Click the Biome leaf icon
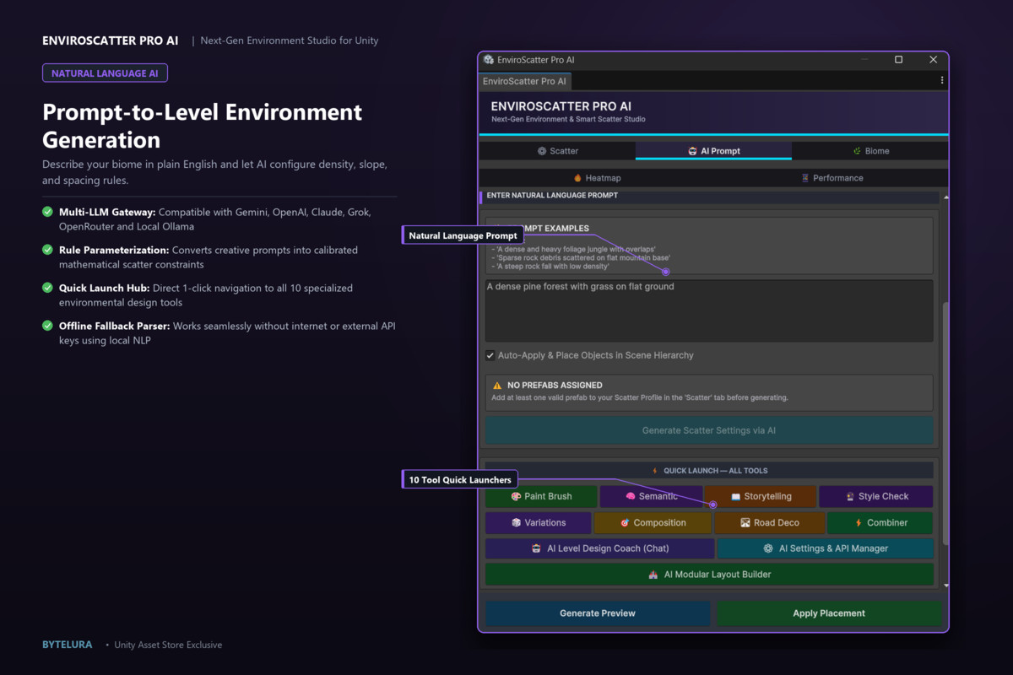The image size is (1013, 675). pos(857,151)
